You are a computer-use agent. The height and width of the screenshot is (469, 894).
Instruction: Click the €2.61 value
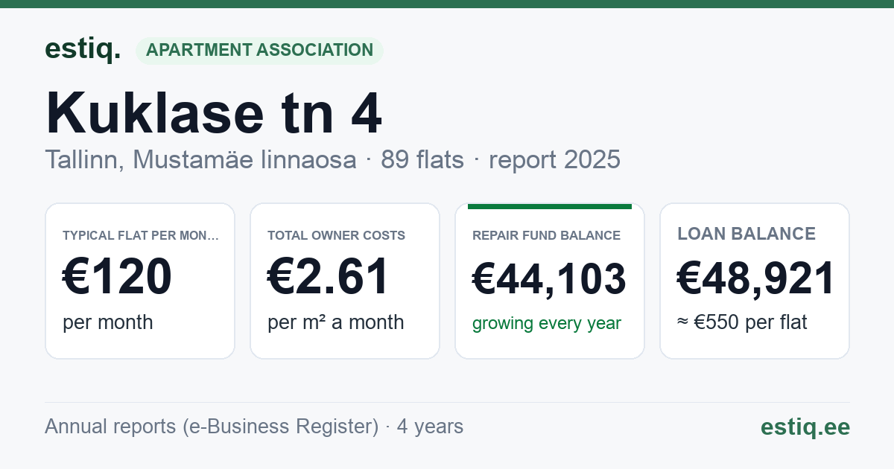pos(328,276)
